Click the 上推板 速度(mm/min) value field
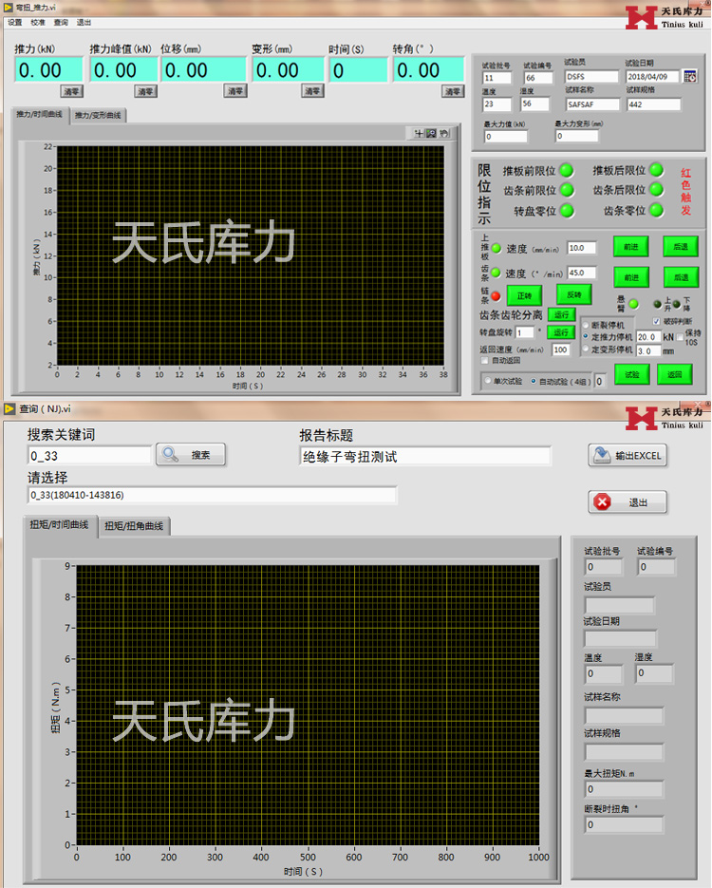Screen dimensions: 712x888 pos(582,248)
